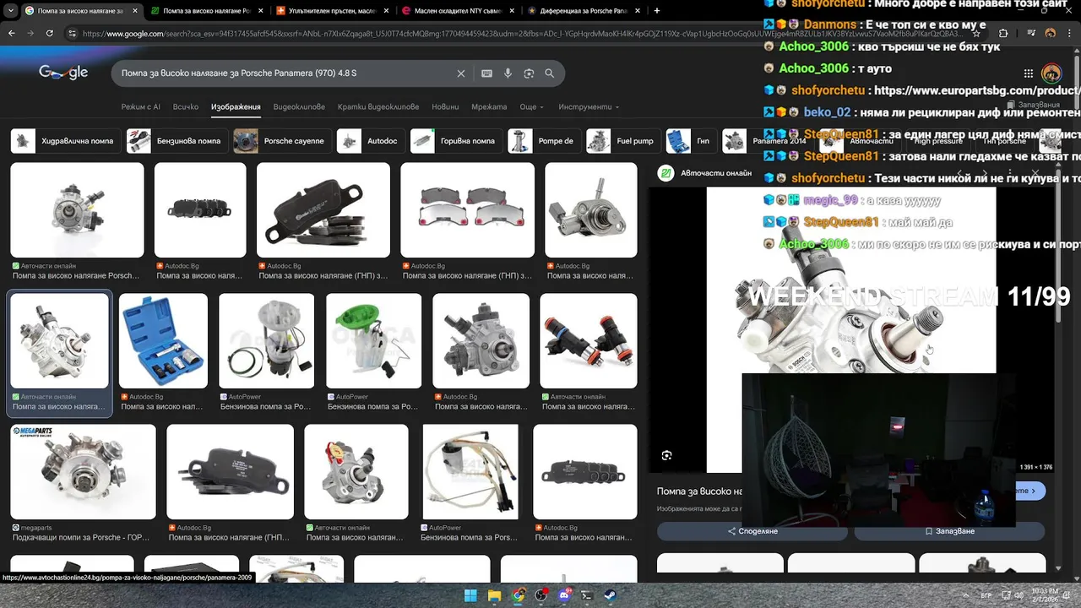The width and height of the screenshot is (1081, 608).
Task: Open File Explorer from the taskbar
Action: 494,595
